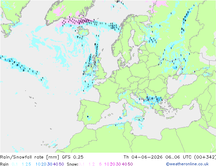Select the snow legend value 40
Image resolution: width=216 pixels, height=167 pixels.
124,164
